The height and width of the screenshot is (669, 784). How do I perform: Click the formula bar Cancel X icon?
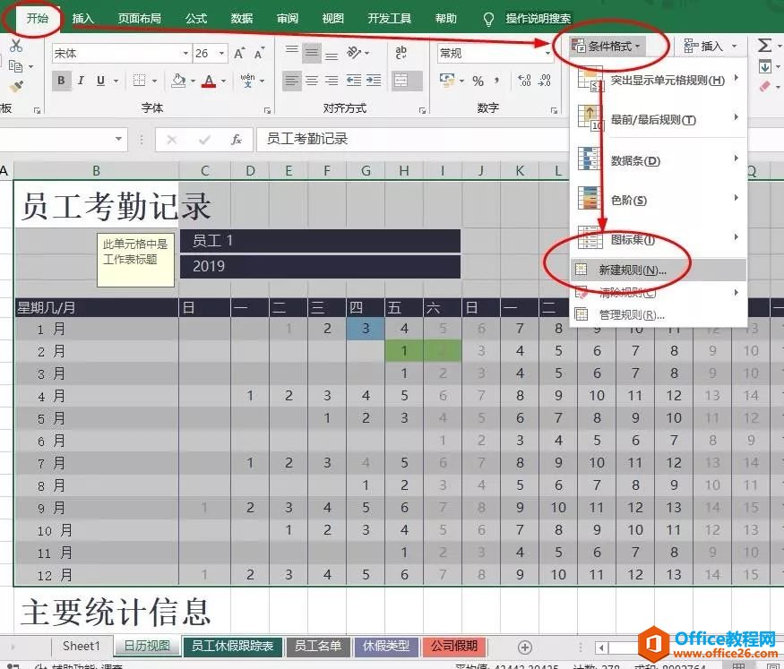[171, 140]
